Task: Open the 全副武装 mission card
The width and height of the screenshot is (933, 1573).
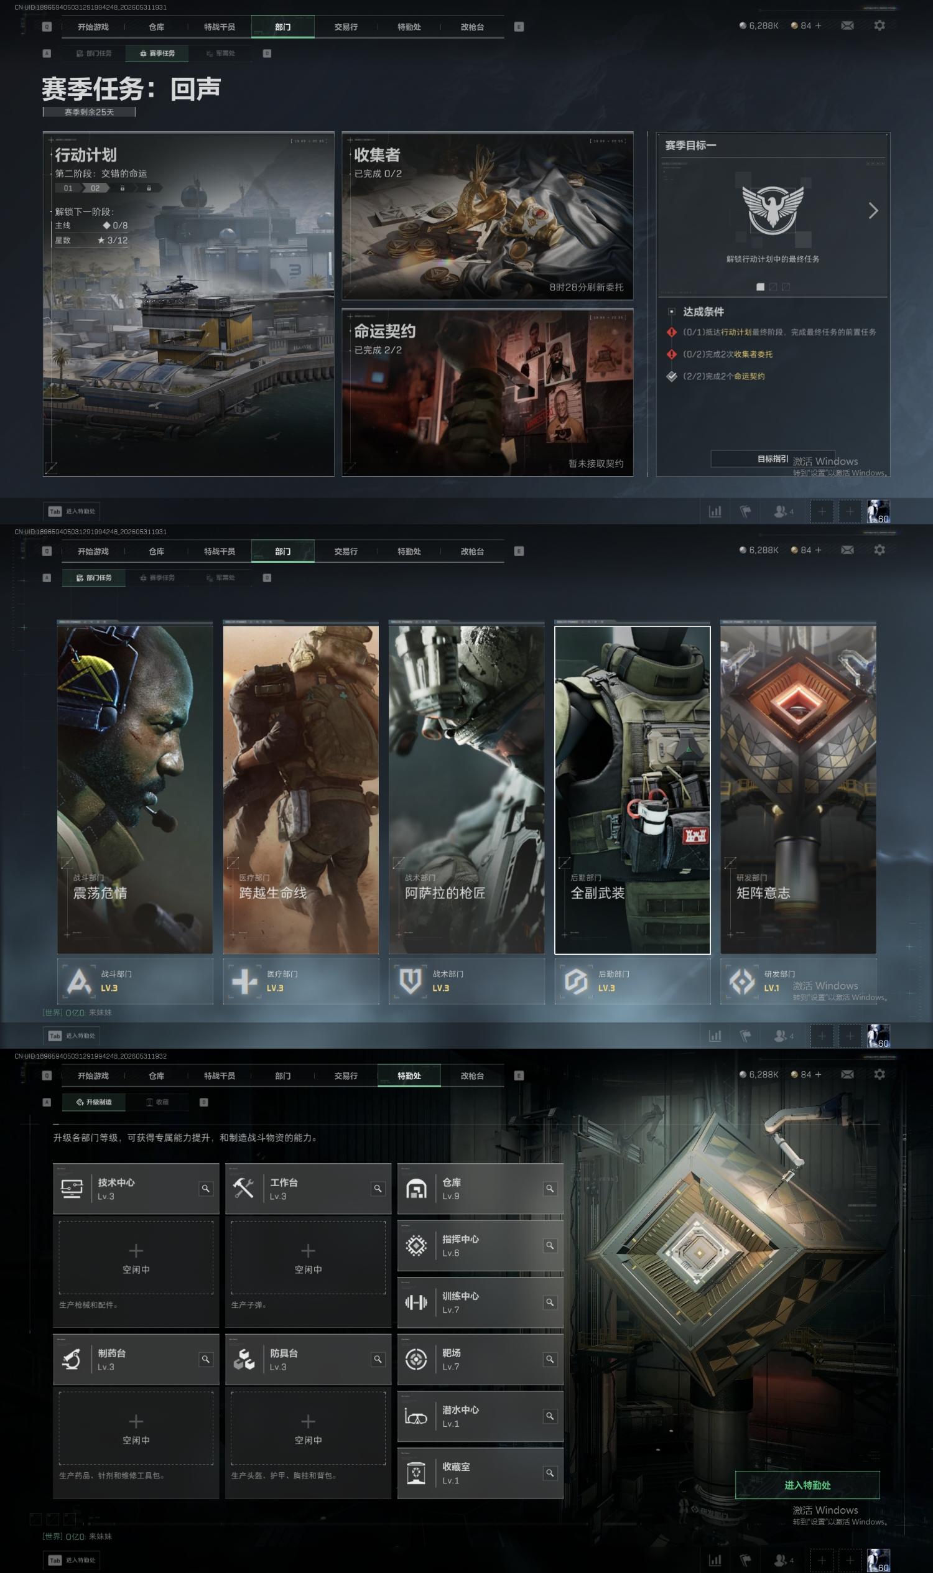Action: click(x=633, y=789)
